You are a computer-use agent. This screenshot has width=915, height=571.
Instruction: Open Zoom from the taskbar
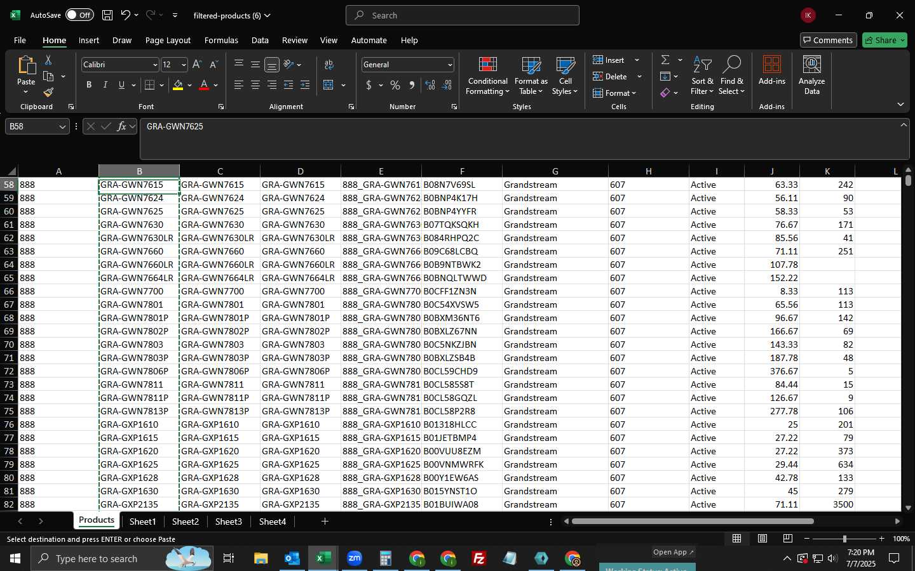(355, 558)
